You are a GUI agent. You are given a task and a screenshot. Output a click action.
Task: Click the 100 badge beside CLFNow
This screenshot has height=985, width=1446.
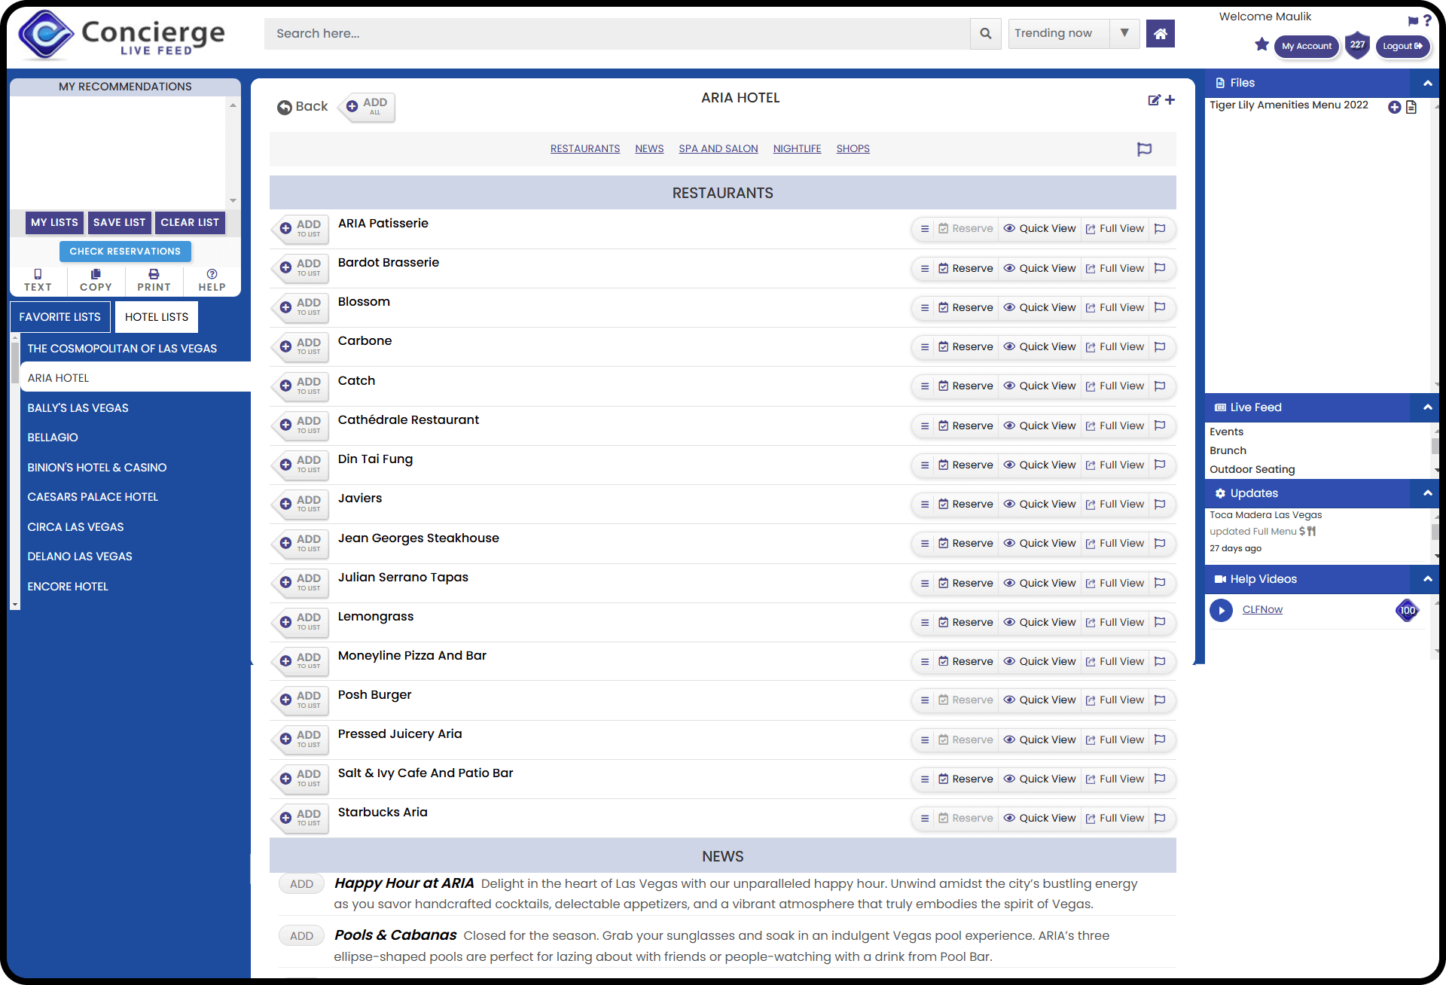[1407, 610]
